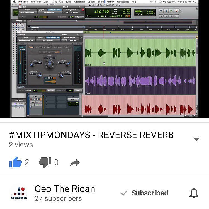This screenshot has width=209, height=209.
Task: Open Groups list popup menu
Action: pos(25,101)
